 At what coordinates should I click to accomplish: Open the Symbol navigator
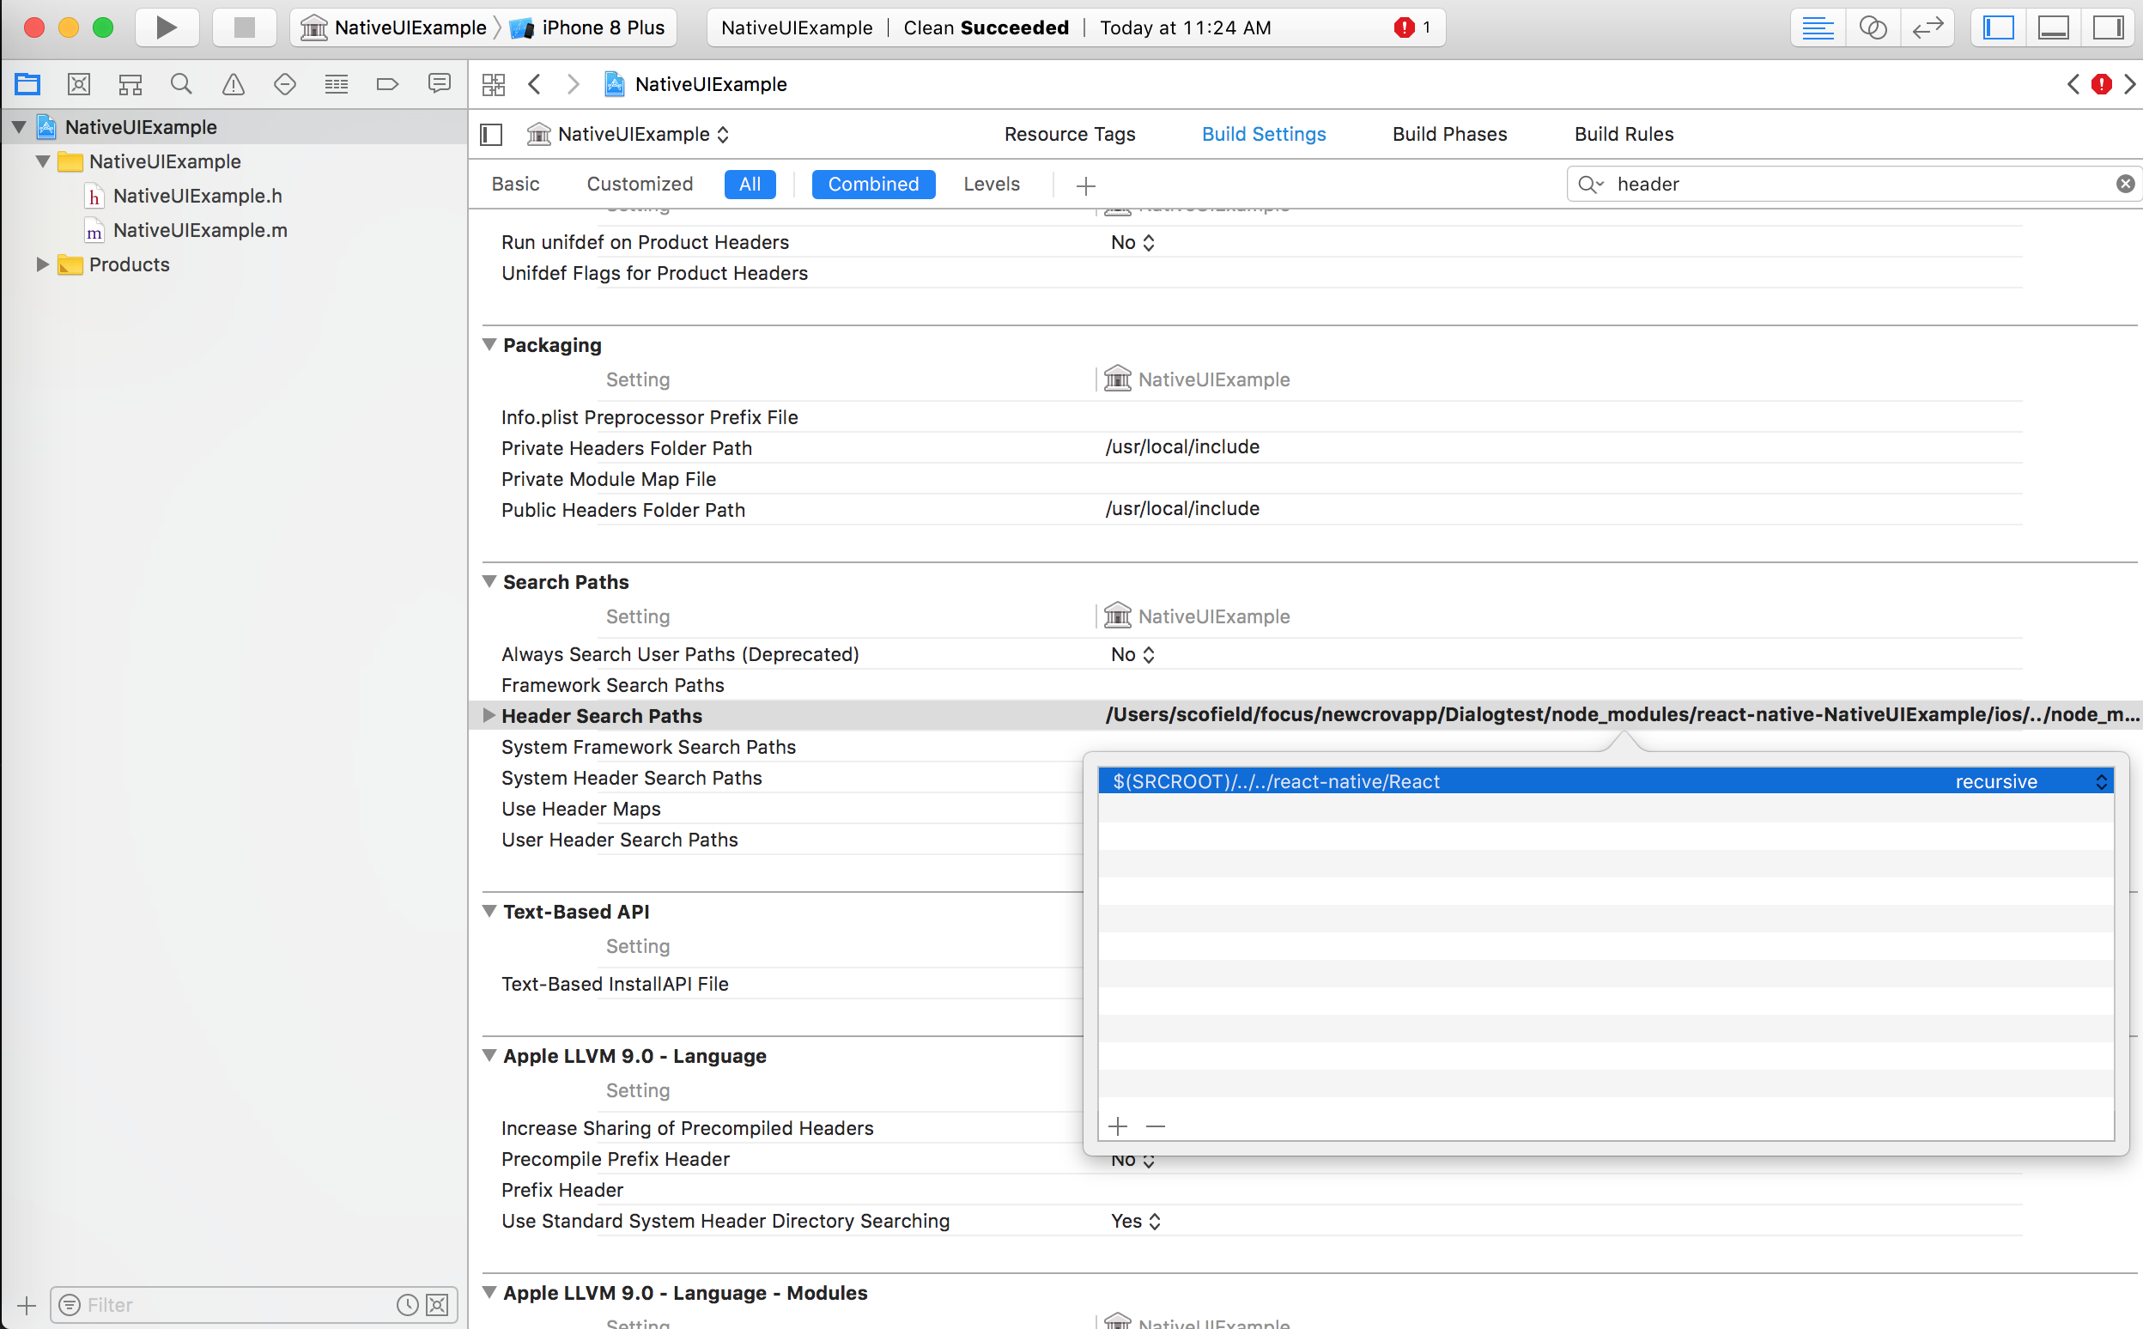(x=129, y=83)
